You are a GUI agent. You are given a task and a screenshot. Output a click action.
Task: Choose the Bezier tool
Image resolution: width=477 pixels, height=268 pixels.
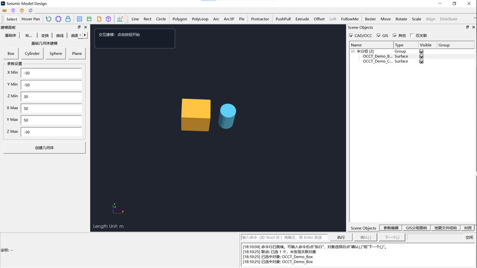(370, 19)
